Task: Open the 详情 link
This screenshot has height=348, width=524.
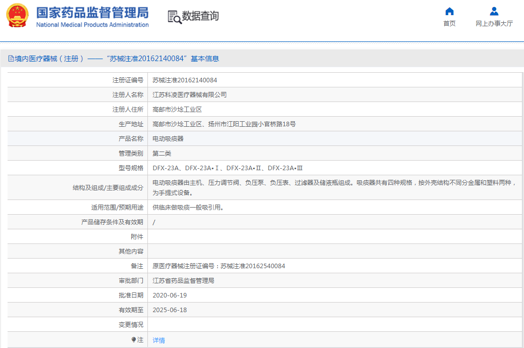Action: click(159, 340)
